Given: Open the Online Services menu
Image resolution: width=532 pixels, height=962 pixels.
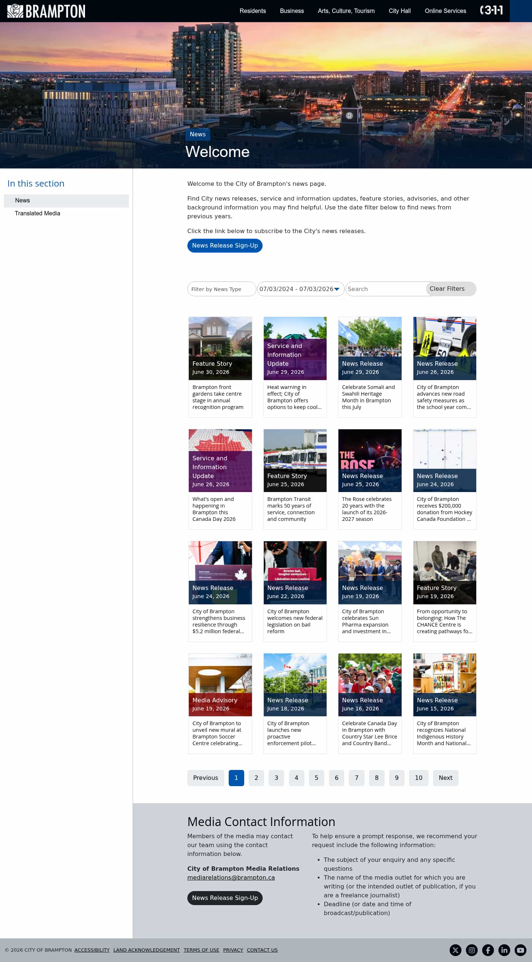Looking at the screenshot, I should pyautogui.click(x=445, y=11).
